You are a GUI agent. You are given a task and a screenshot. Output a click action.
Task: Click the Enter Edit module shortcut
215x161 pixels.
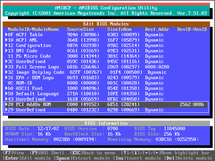pyautogui.click(x=27, y=158)
